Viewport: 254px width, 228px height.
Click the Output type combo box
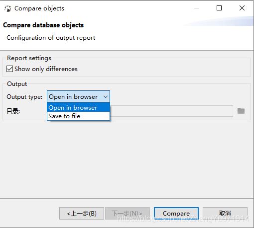tap(78, 97)
